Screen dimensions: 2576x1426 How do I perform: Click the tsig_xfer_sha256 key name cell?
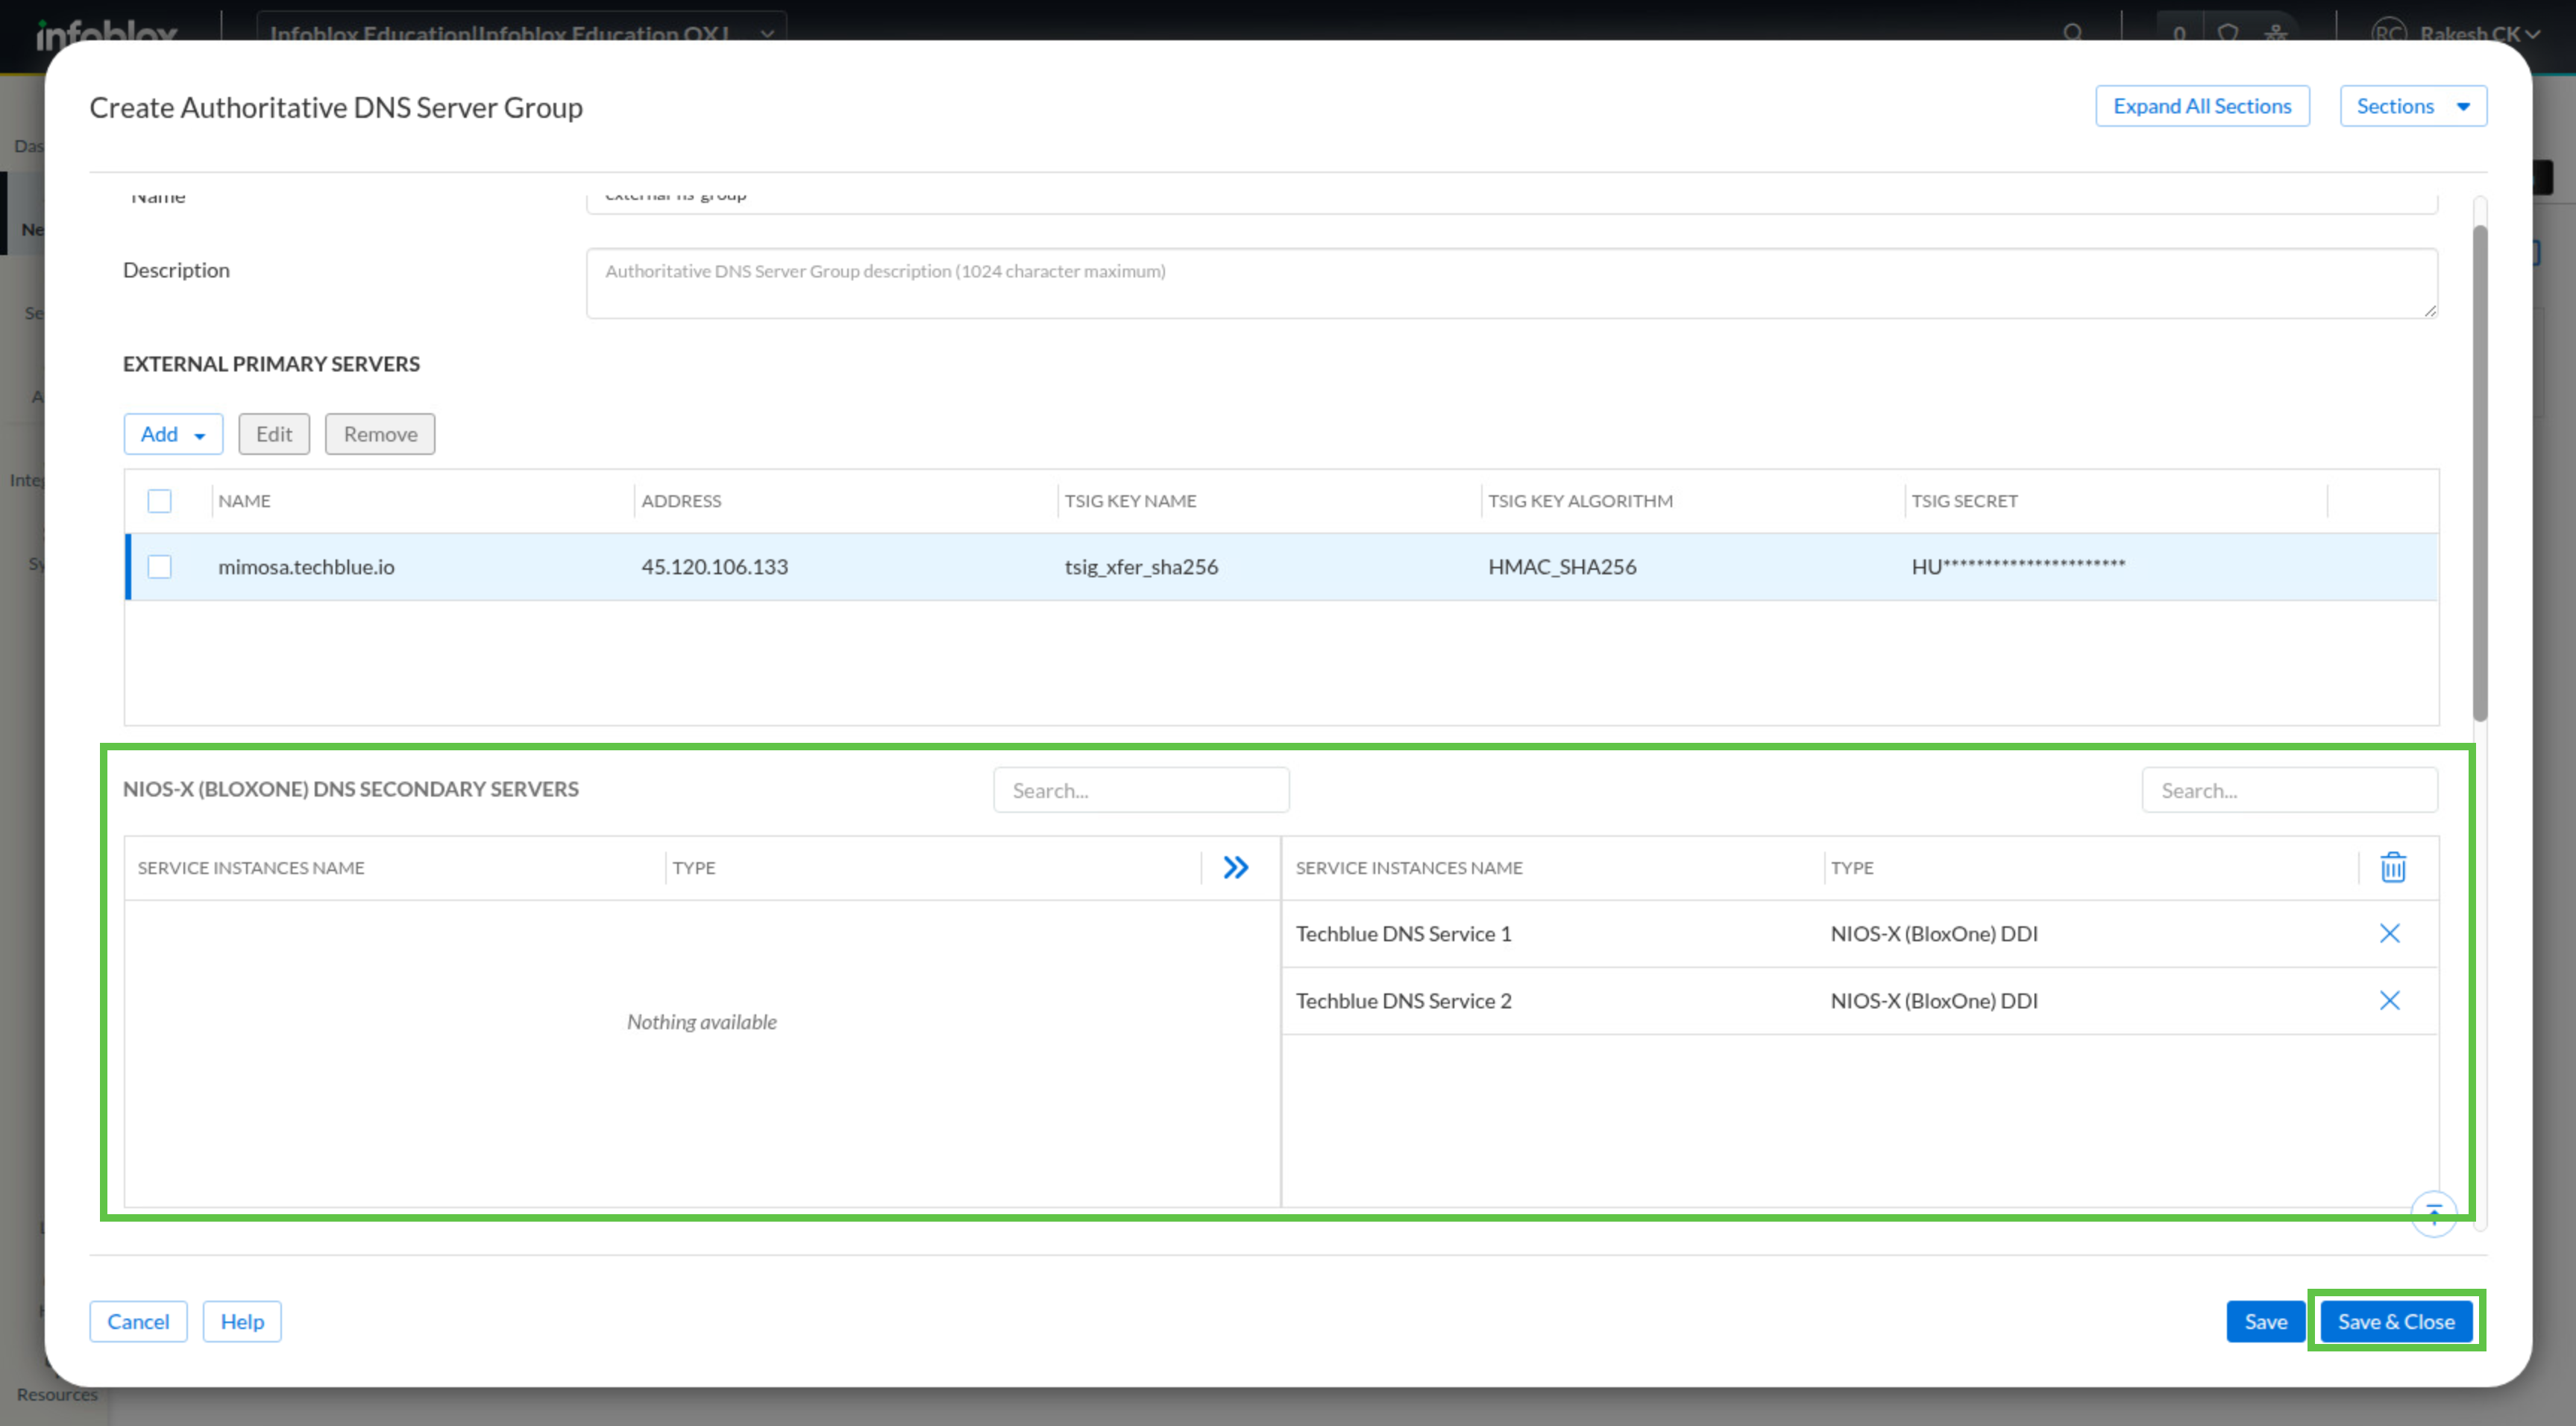1141,567
